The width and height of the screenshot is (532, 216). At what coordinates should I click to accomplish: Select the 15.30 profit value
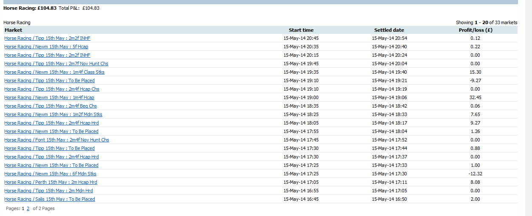point(475,72)
